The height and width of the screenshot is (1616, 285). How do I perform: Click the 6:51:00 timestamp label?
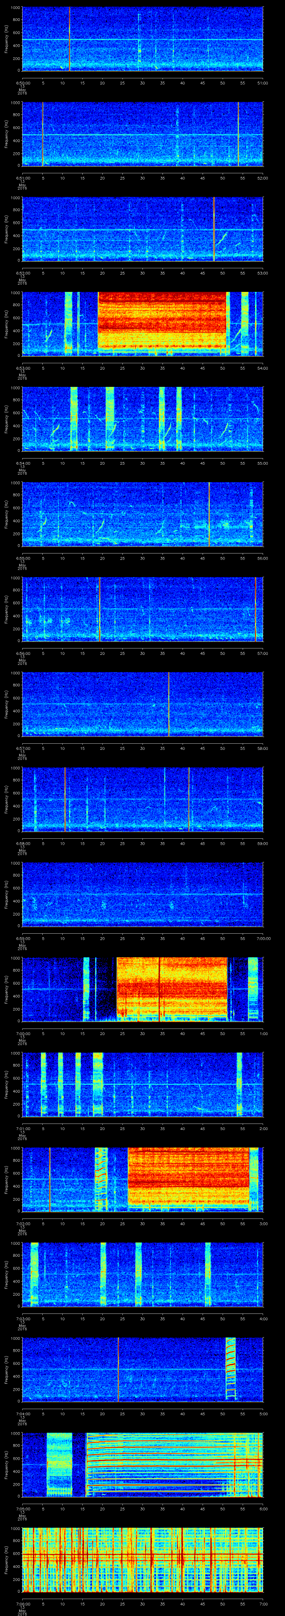(23, 178)
